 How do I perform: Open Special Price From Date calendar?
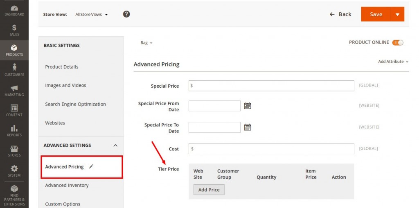point(248,106)
